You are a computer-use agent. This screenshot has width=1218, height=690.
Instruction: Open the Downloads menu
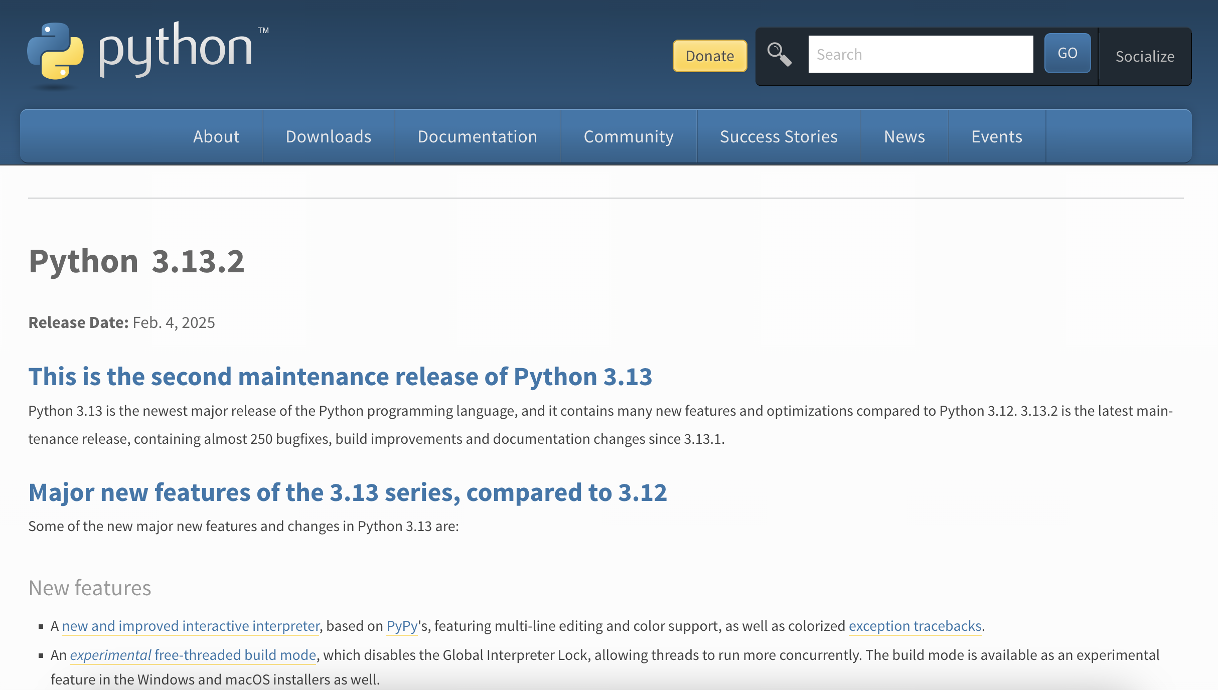[x=329, y=136]
